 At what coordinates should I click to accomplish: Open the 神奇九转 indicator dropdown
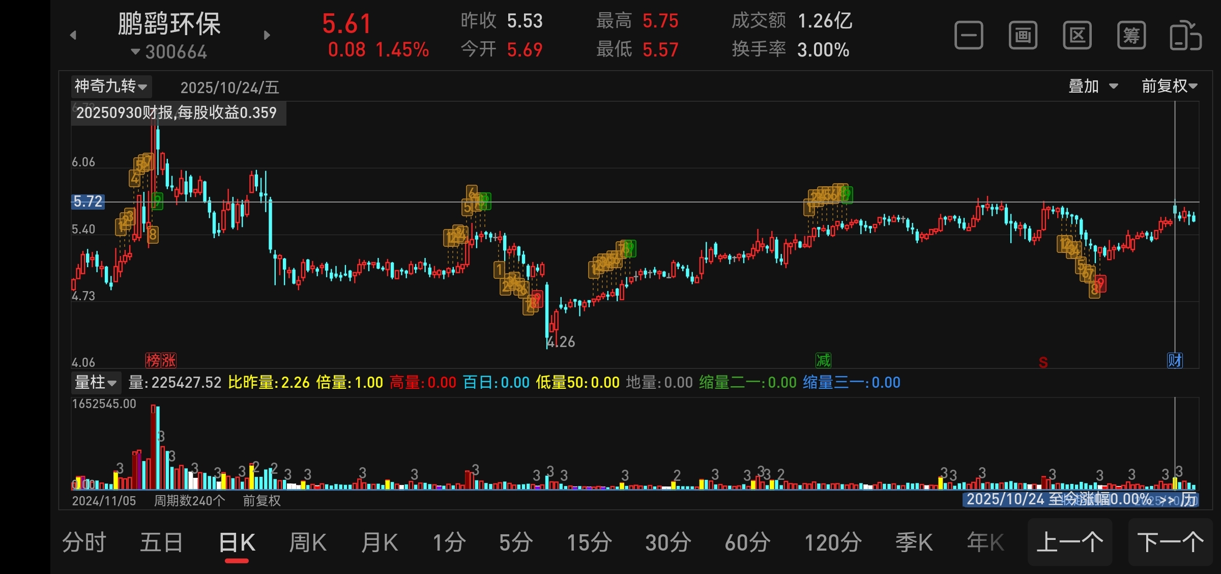(111, 87)
